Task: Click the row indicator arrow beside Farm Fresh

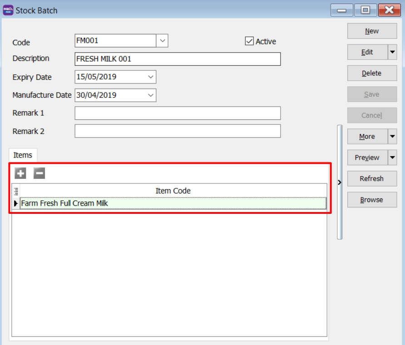Action: pyautogui.click(x=16, y=203)
